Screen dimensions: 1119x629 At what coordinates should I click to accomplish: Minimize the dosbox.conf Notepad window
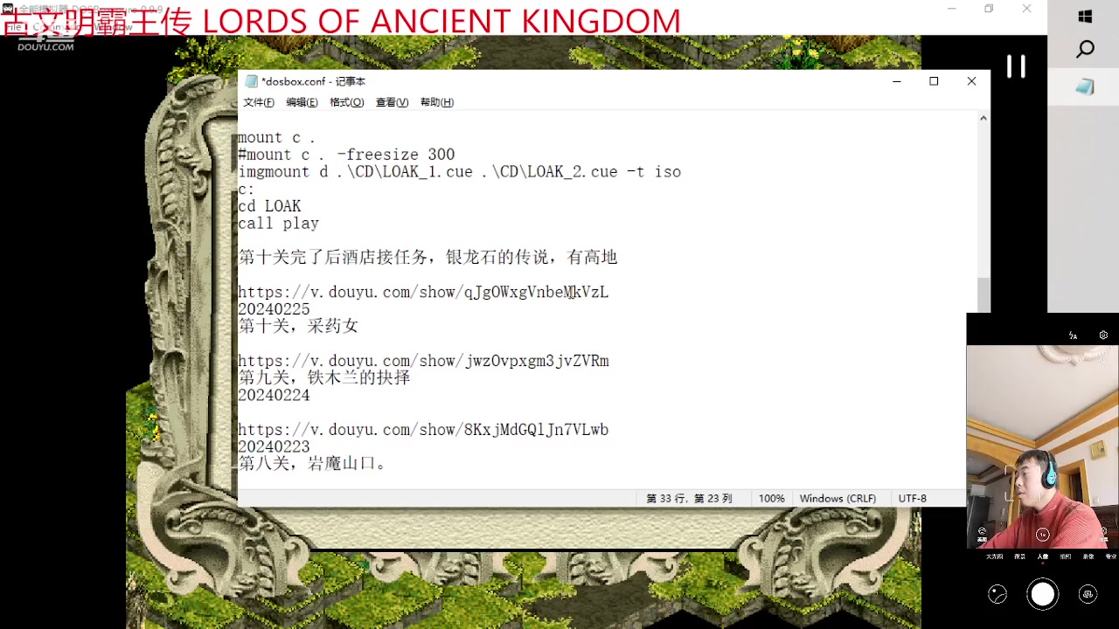click(x=896, y=81)
